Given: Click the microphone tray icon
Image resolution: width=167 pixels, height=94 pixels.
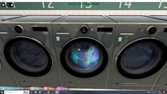Looking at the screenshot, I should (x=148, y=92).
